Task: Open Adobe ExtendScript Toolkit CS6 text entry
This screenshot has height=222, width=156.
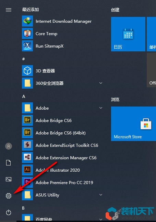Action: 67,145
